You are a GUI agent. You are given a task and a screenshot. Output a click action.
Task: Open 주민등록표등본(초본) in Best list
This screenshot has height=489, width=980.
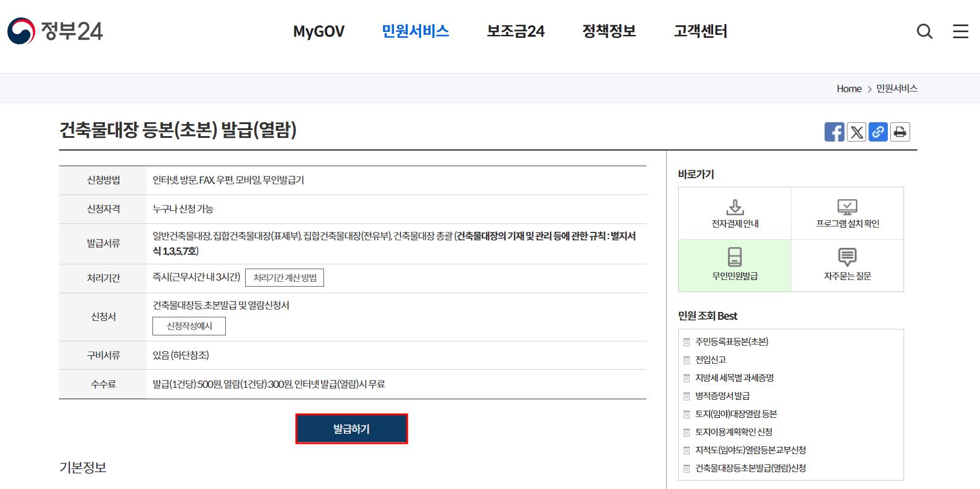coord(731,341)
